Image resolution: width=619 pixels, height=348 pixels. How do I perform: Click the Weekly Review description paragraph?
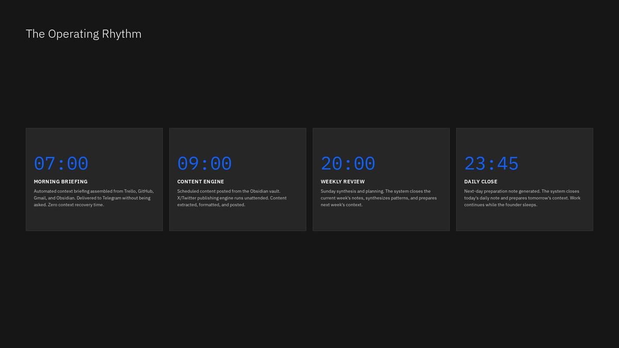click(379, 198)
